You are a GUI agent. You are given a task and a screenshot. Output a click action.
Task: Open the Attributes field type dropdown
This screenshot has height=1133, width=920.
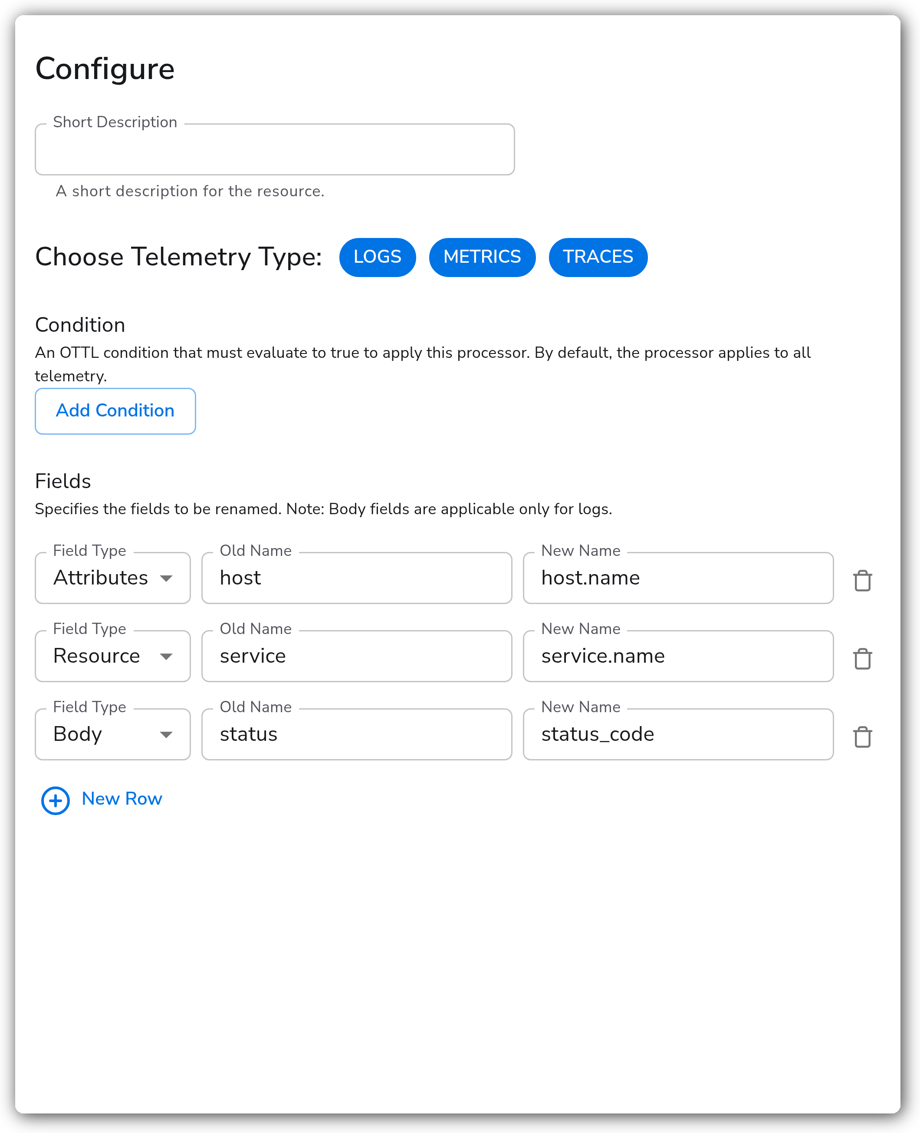click(x=113, y=578)
